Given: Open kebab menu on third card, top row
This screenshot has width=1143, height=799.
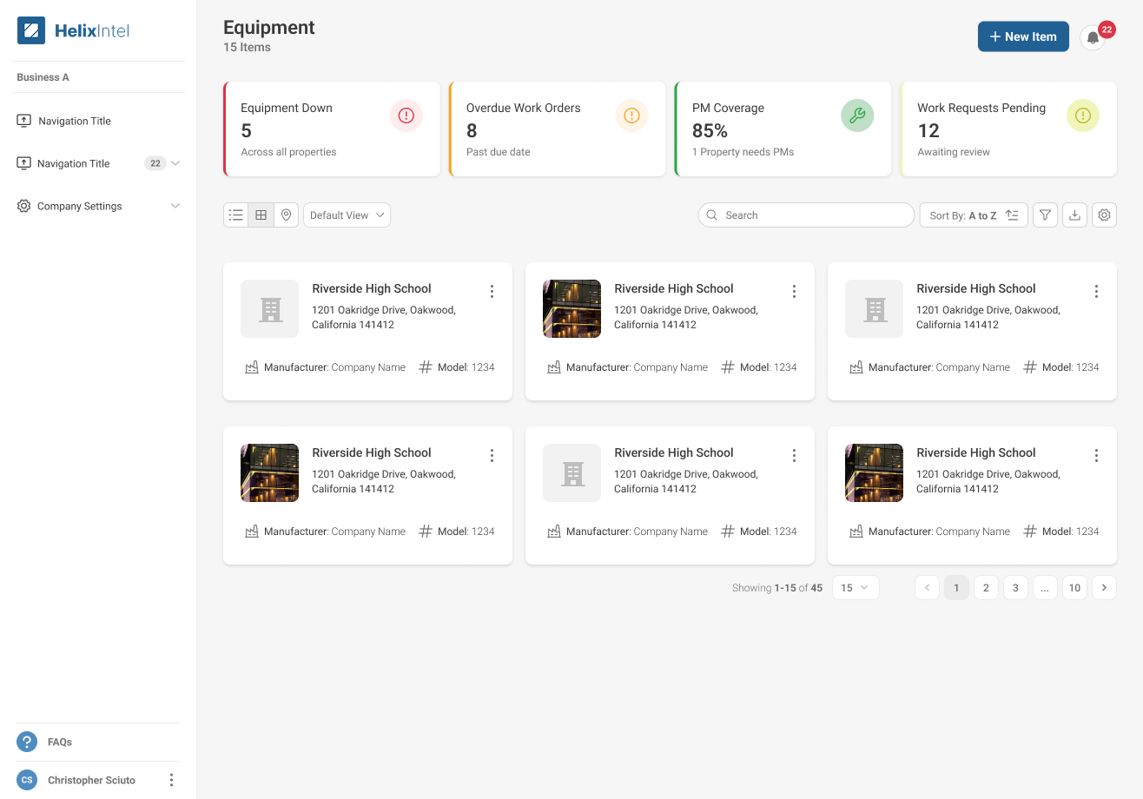Looking at the screenshot, I should [x=1096, y=292].
